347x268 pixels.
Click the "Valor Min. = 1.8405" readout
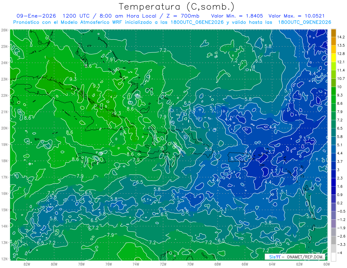coord(238,16)
